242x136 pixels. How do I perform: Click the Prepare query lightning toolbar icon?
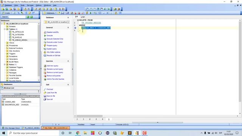(x=87, y=13)
